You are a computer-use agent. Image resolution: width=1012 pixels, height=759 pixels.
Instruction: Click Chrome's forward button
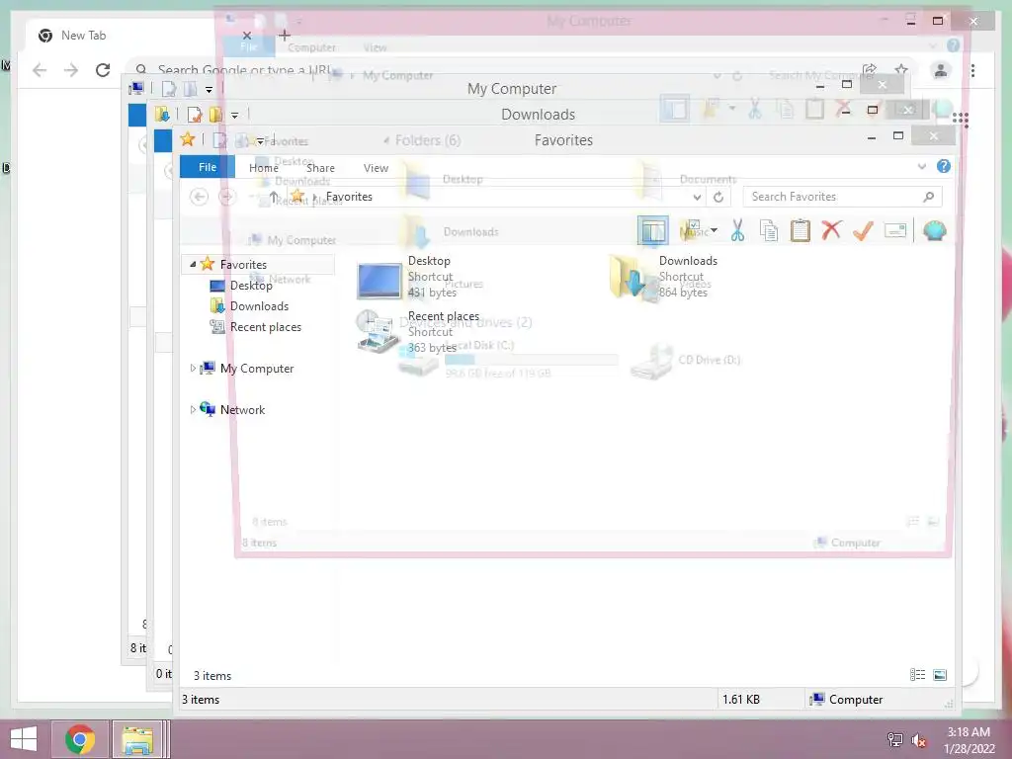point(71,70)
